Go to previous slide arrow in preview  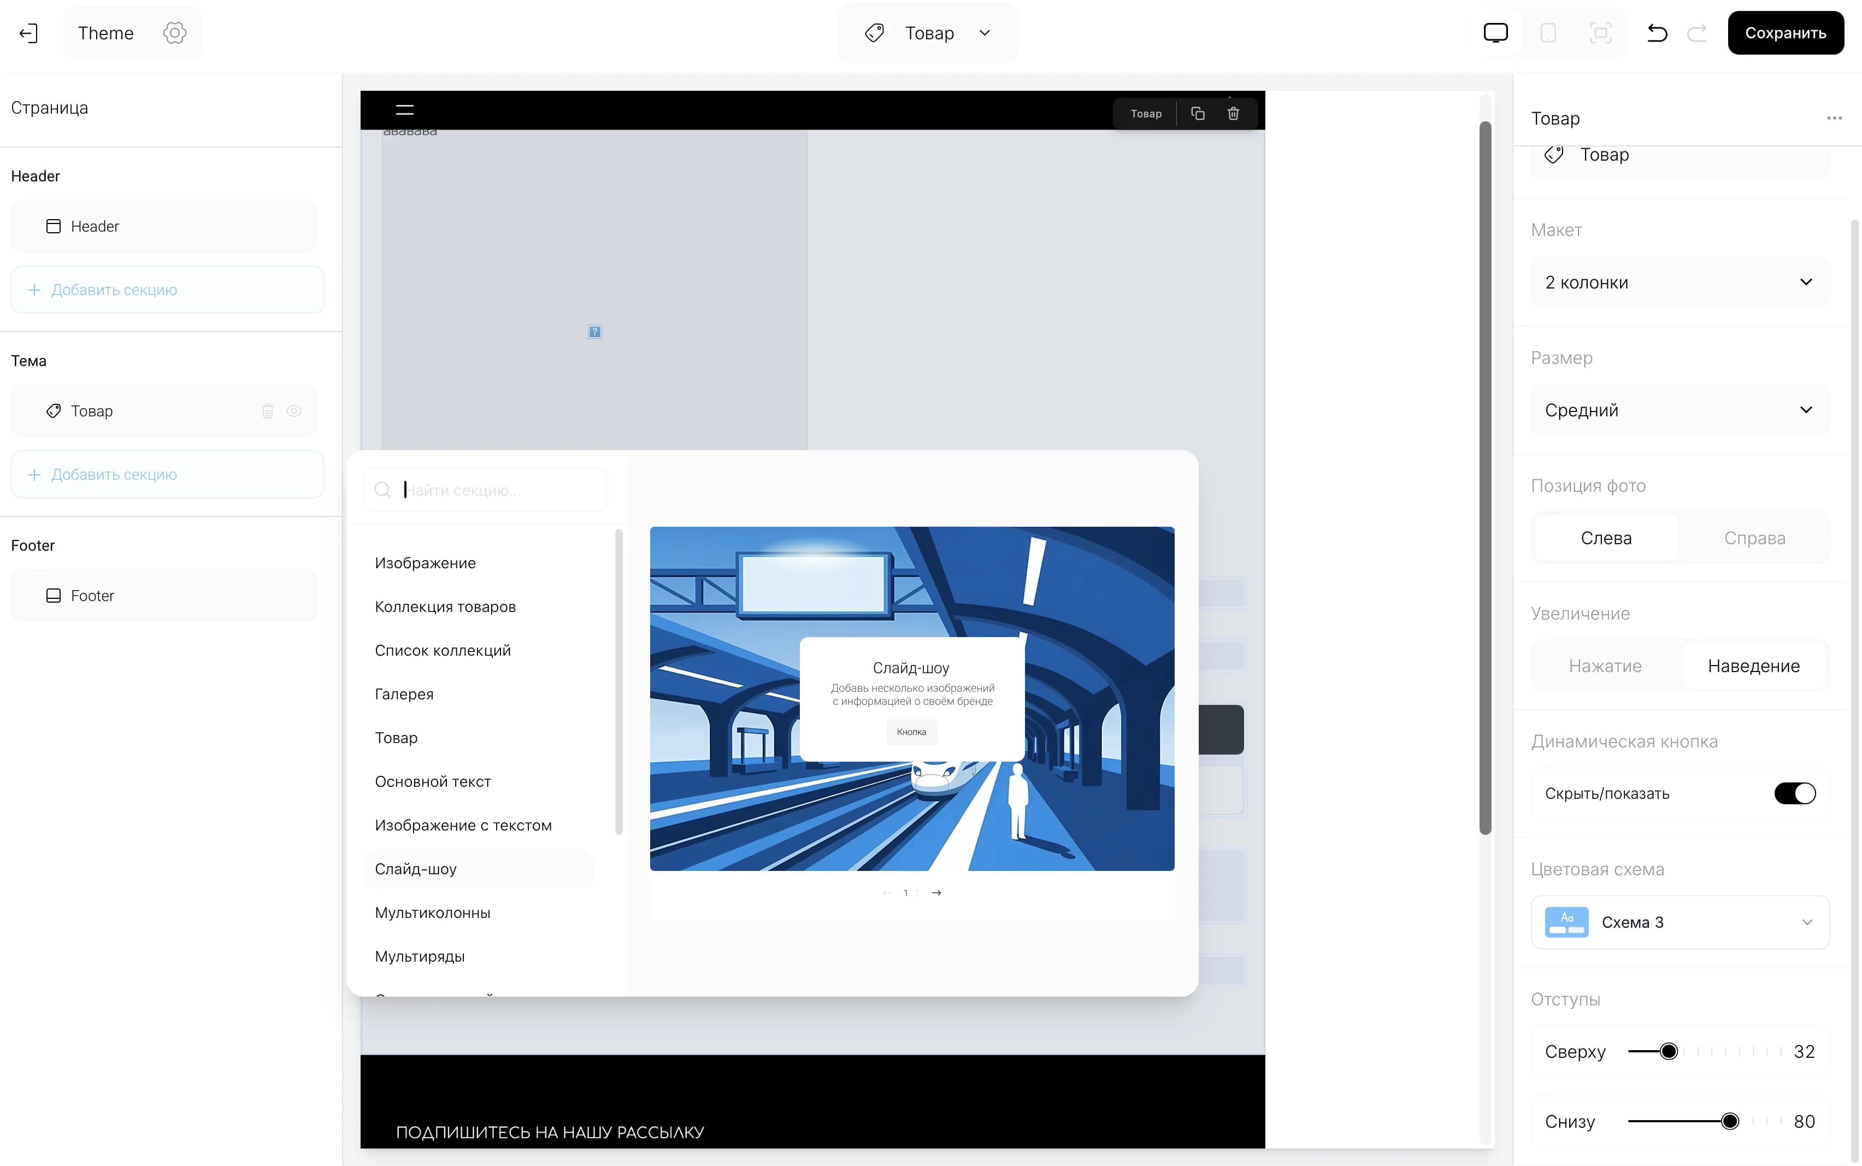[887, 893]
